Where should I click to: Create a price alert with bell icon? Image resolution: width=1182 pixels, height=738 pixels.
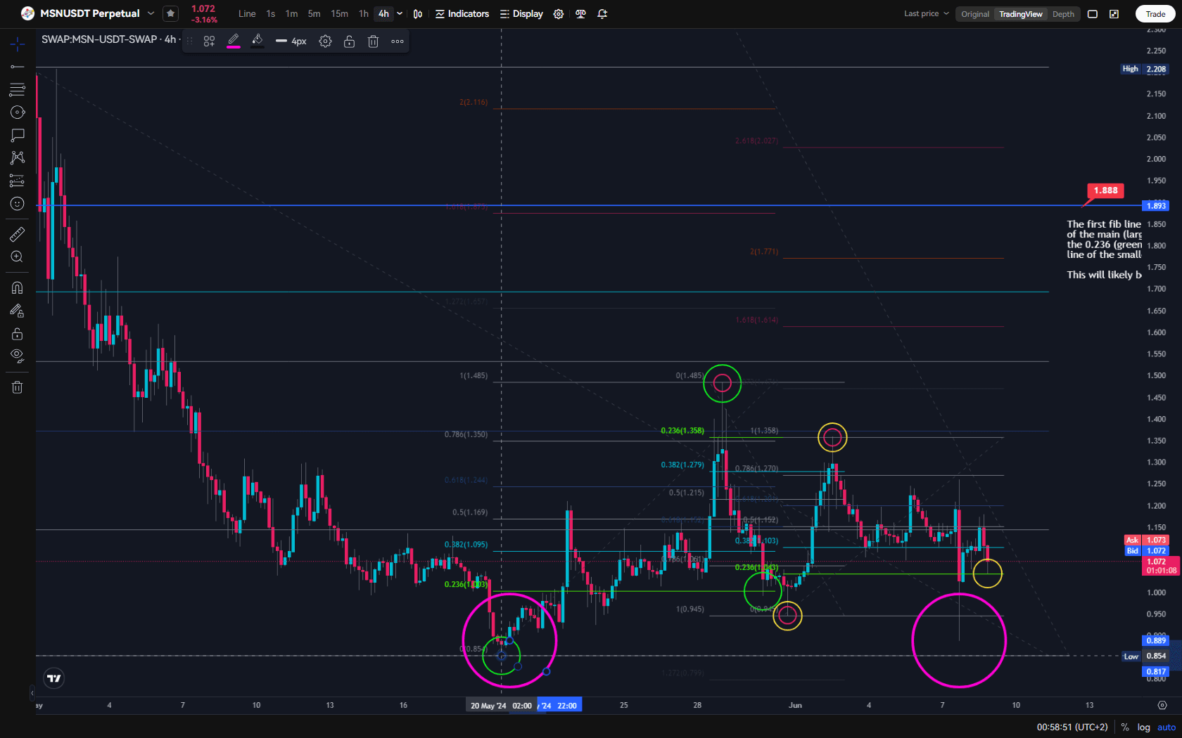click(602, 14)
